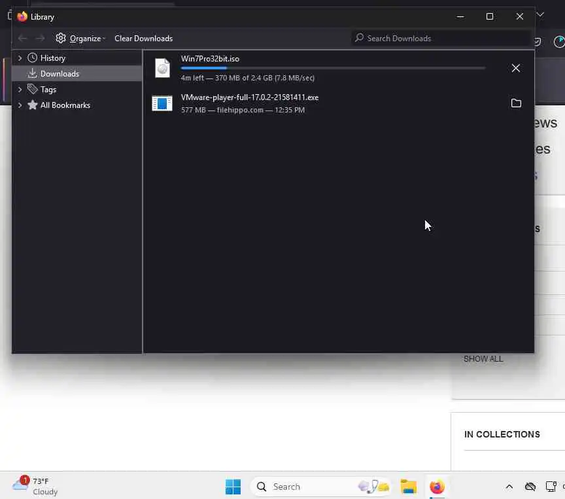Click the cloud sync tray icon

[530, 487]
